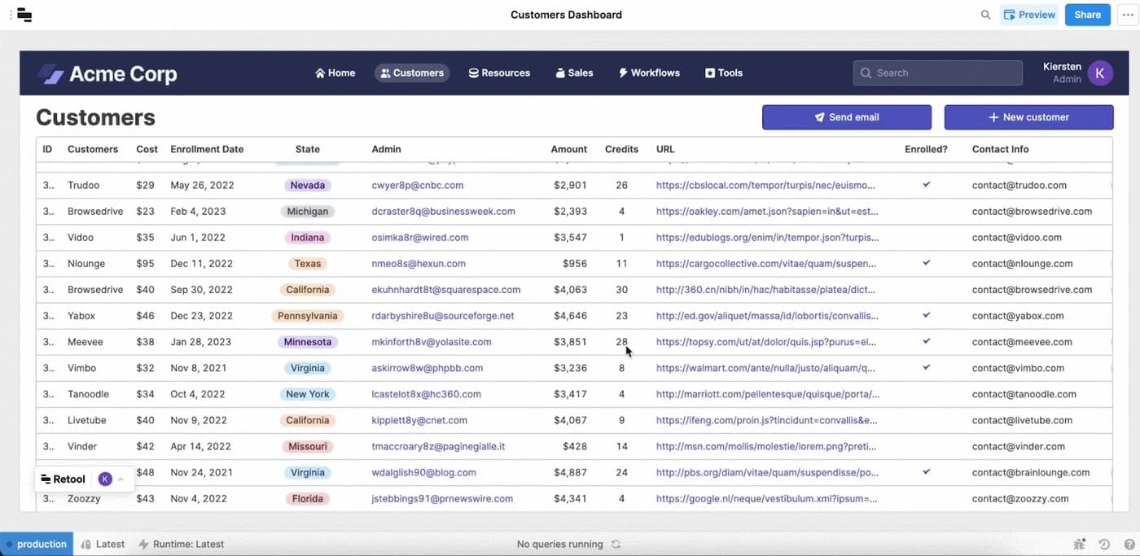Click the Retool logo icon at top left
The width and height of the screenshot is (1140, 556).
[x=24, y=15]
